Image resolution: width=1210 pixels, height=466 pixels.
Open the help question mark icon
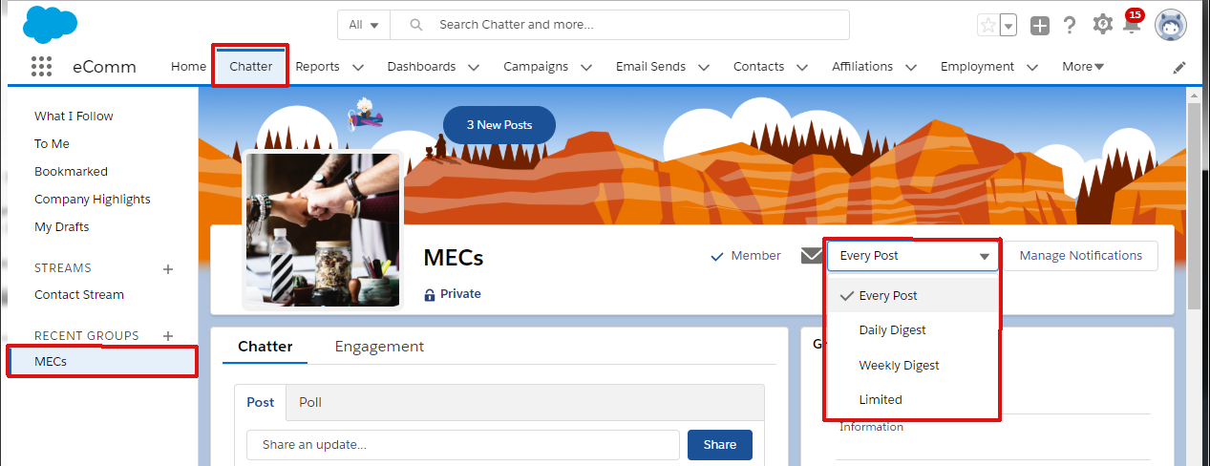(x=1070, y=26)
